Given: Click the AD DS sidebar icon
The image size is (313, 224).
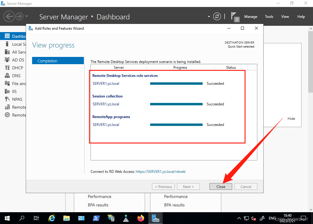Looking at the screenshot, I should click(x=7, y=60).
